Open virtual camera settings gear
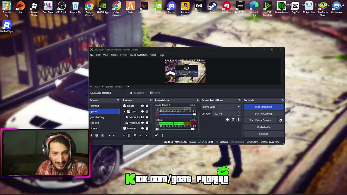This screenshot has height=195, width=347. (x=281, y=120)
